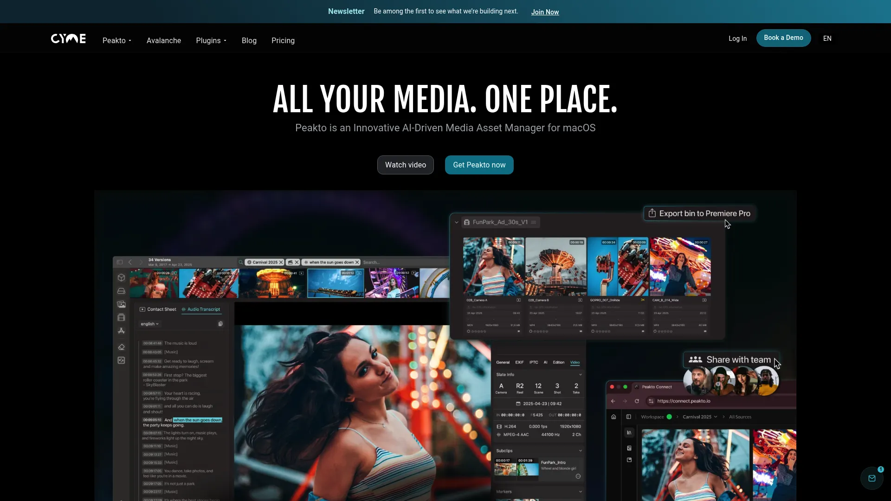Image resolution: width=891 pixels, height=501 pixels.
Task: Click the Peakto Connect library books icon
Action: click(x=629, y=432)
